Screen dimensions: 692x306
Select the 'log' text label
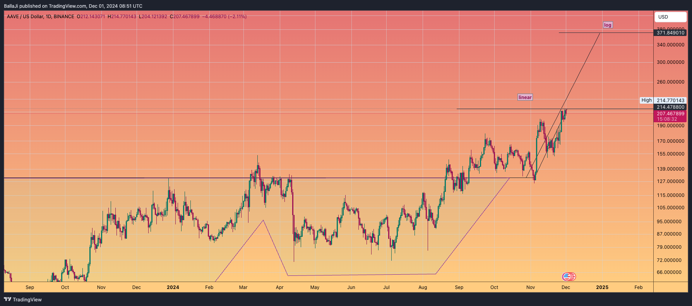point(608,25)
